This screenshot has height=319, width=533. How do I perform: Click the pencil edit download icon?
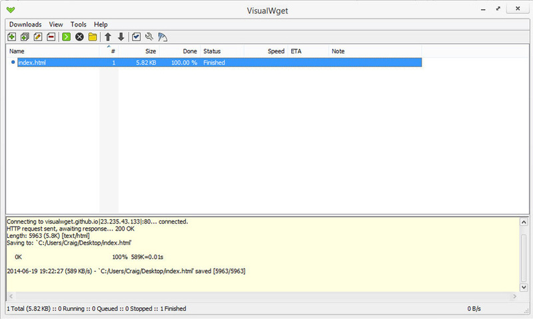(38, 37)
